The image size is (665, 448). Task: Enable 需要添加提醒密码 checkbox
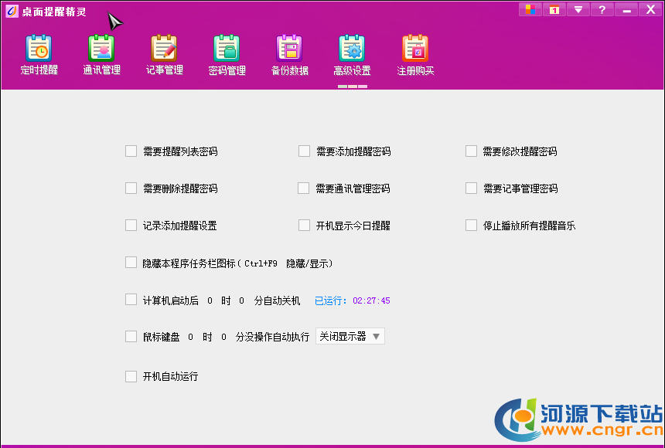coord(304,151)
